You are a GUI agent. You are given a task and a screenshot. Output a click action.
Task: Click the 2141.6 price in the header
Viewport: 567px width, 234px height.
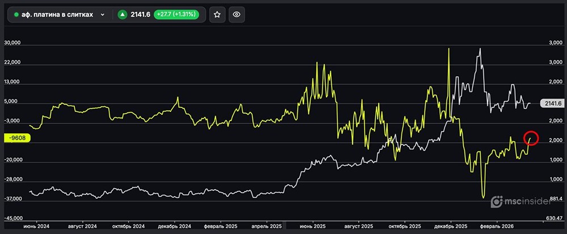point(141,15)
